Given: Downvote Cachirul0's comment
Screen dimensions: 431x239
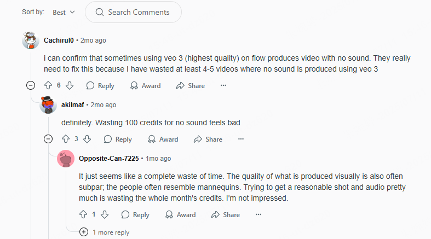Looking at the screenshot, I should (x=70, y=85).
